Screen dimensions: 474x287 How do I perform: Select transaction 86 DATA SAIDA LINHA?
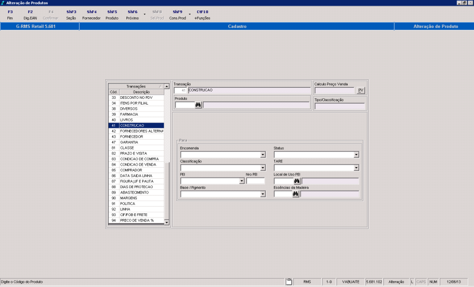(136, 176)
